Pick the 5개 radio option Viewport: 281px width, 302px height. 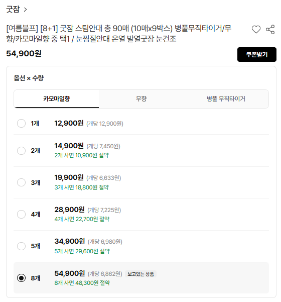tap(22, 246)
